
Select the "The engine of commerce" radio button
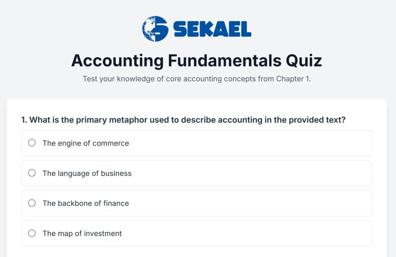tap(32, 143)
